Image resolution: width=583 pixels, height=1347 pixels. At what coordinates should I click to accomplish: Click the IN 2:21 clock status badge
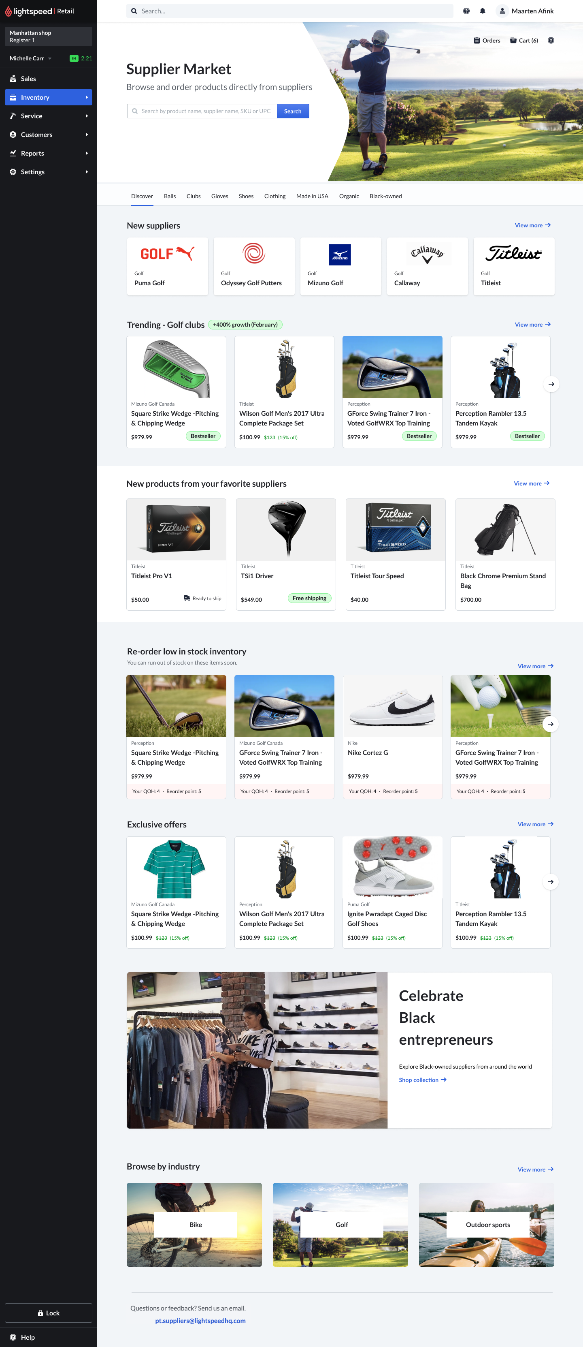81,59
